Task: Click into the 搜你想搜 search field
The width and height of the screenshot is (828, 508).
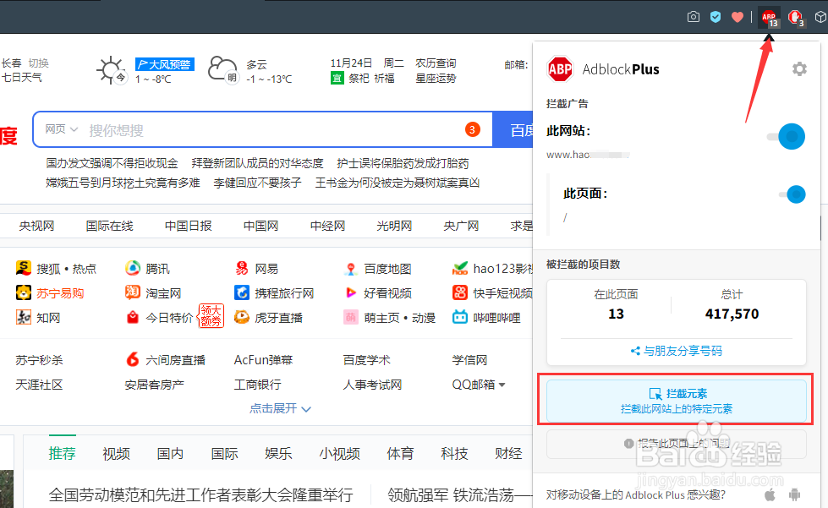Action: coord(262,129)
